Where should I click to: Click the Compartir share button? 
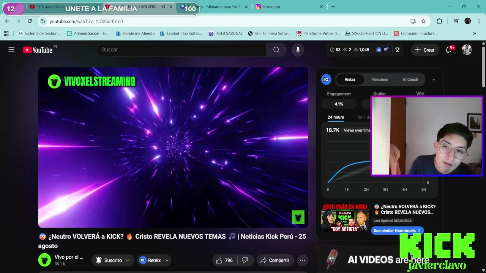click(x=275, y=260)
